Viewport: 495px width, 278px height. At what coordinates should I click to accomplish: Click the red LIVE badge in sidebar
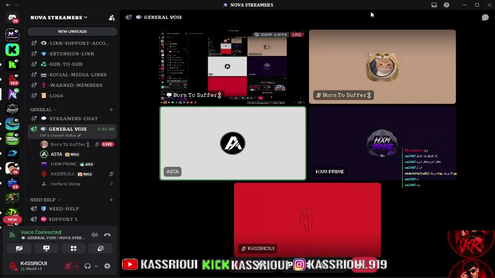coord(107,144)
